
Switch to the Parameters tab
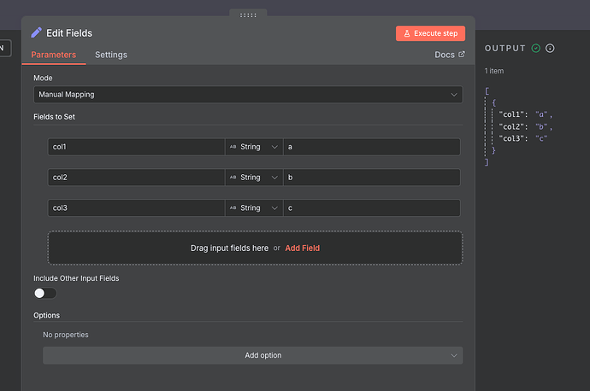pos(53,55)
